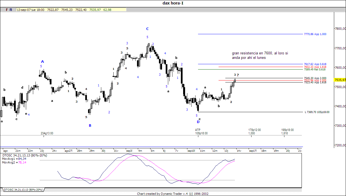Select the 7770,86 App 1,000 projection label

tap(315, 34)
